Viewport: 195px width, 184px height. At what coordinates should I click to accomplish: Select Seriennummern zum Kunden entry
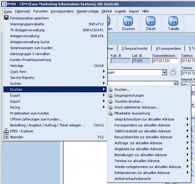click(x=55, y=48)
